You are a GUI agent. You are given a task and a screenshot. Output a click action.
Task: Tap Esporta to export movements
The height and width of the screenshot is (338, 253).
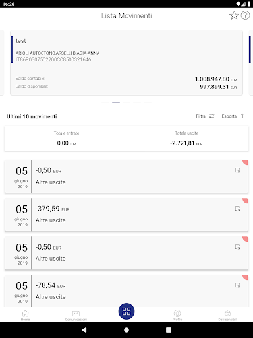point(233,116)
